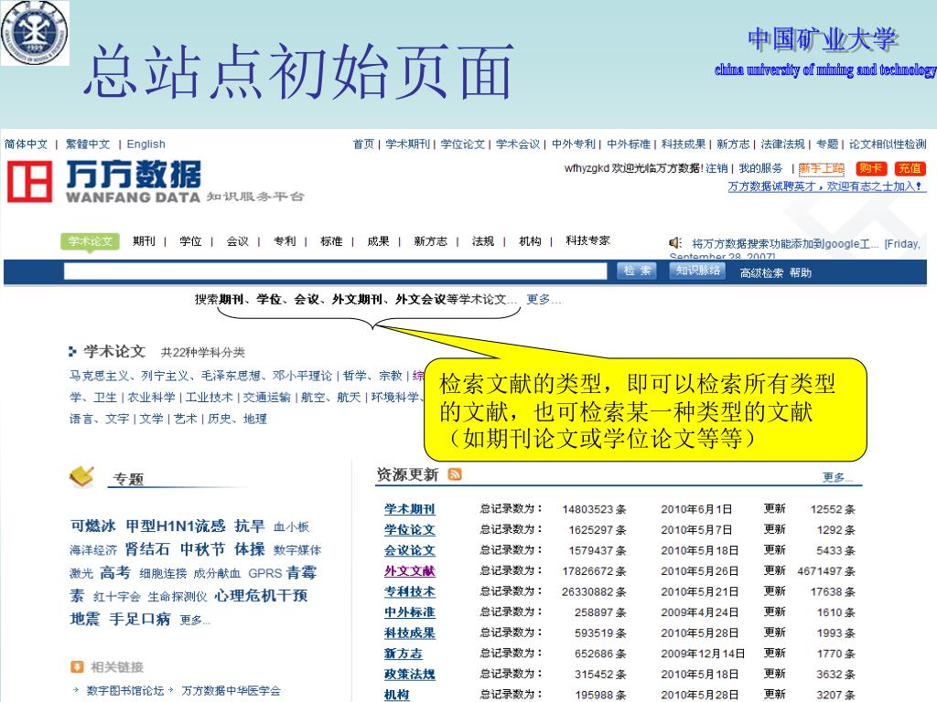Click the 注销 logout link
The width and height of the screenshot is (937, 702).
[x=716, y=168]
